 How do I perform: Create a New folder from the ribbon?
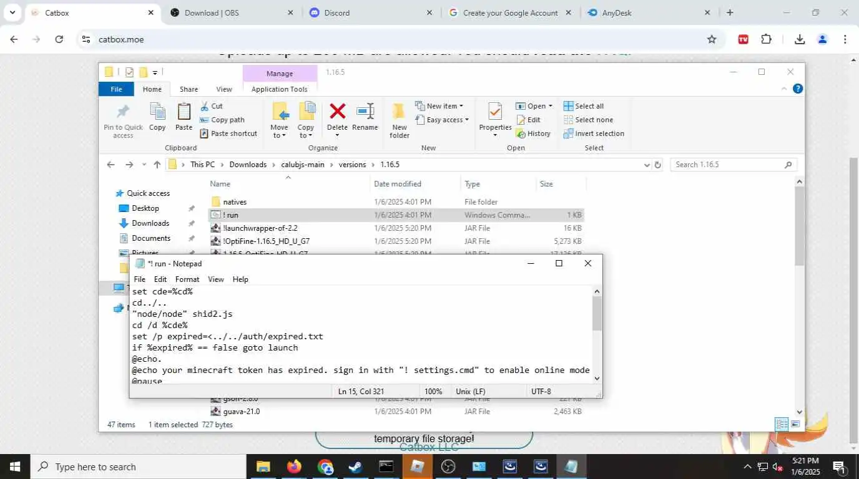click(400, 121)
